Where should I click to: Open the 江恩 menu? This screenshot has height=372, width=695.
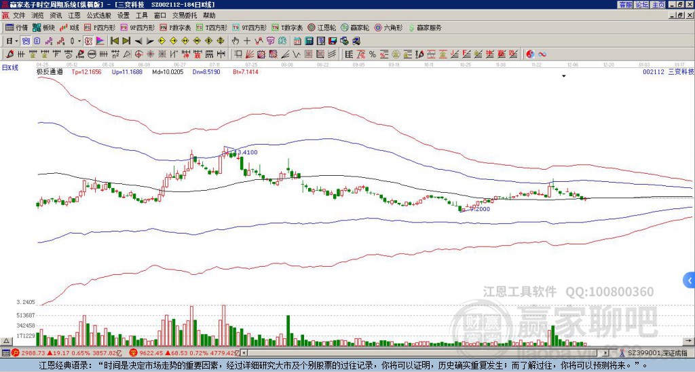pos(75,16)
